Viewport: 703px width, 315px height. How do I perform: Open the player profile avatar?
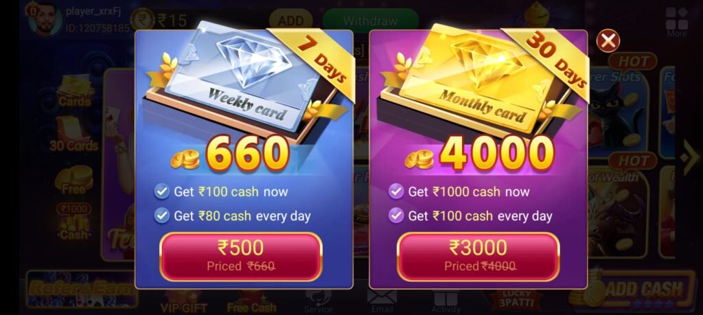[x=45, y=19]
